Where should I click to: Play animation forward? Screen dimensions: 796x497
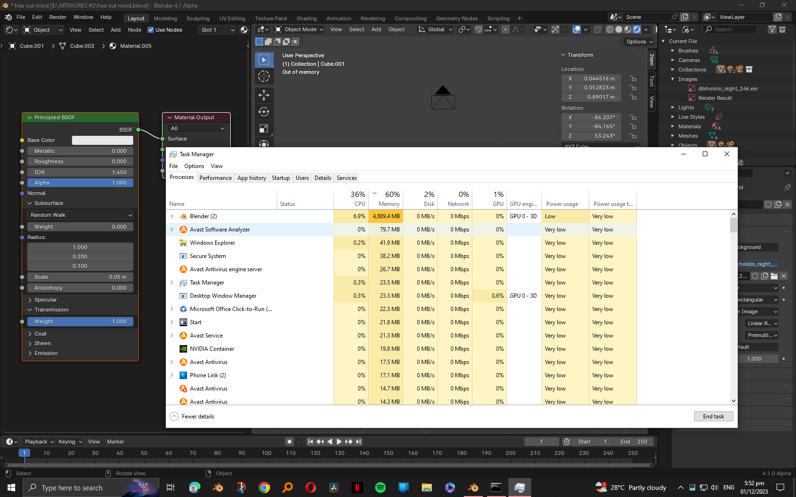tap(339, 442)
